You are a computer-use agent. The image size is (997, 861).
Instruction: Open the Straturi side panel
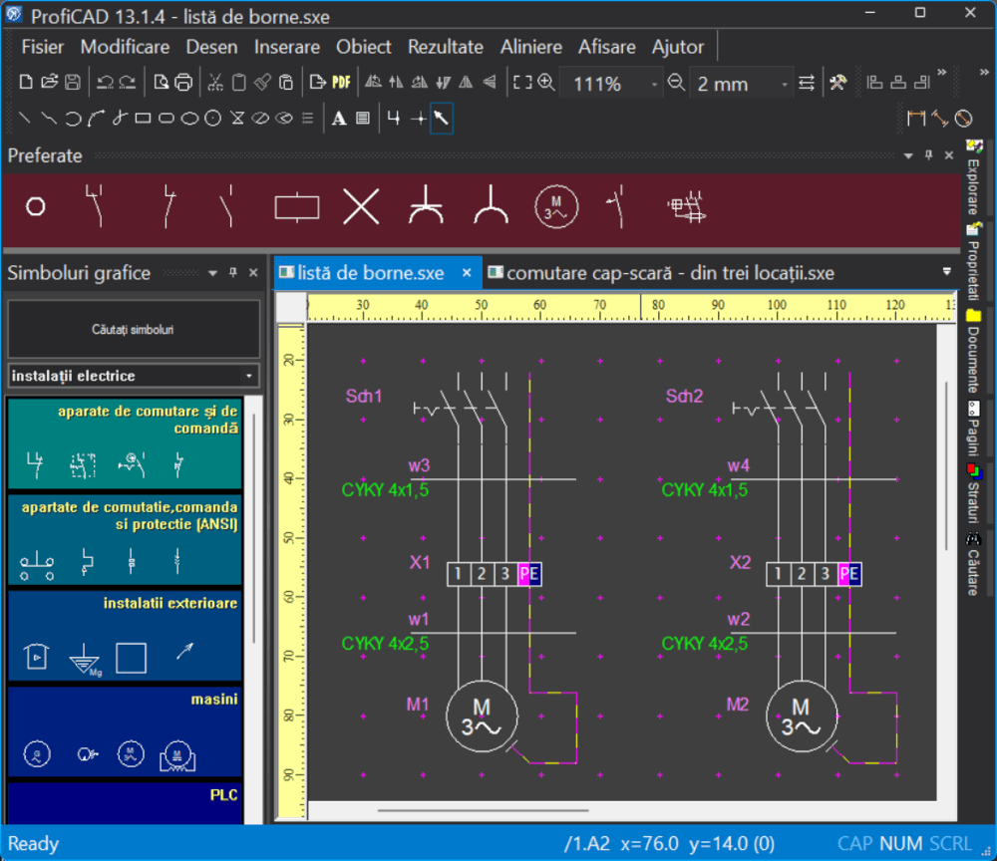[973, 493]
